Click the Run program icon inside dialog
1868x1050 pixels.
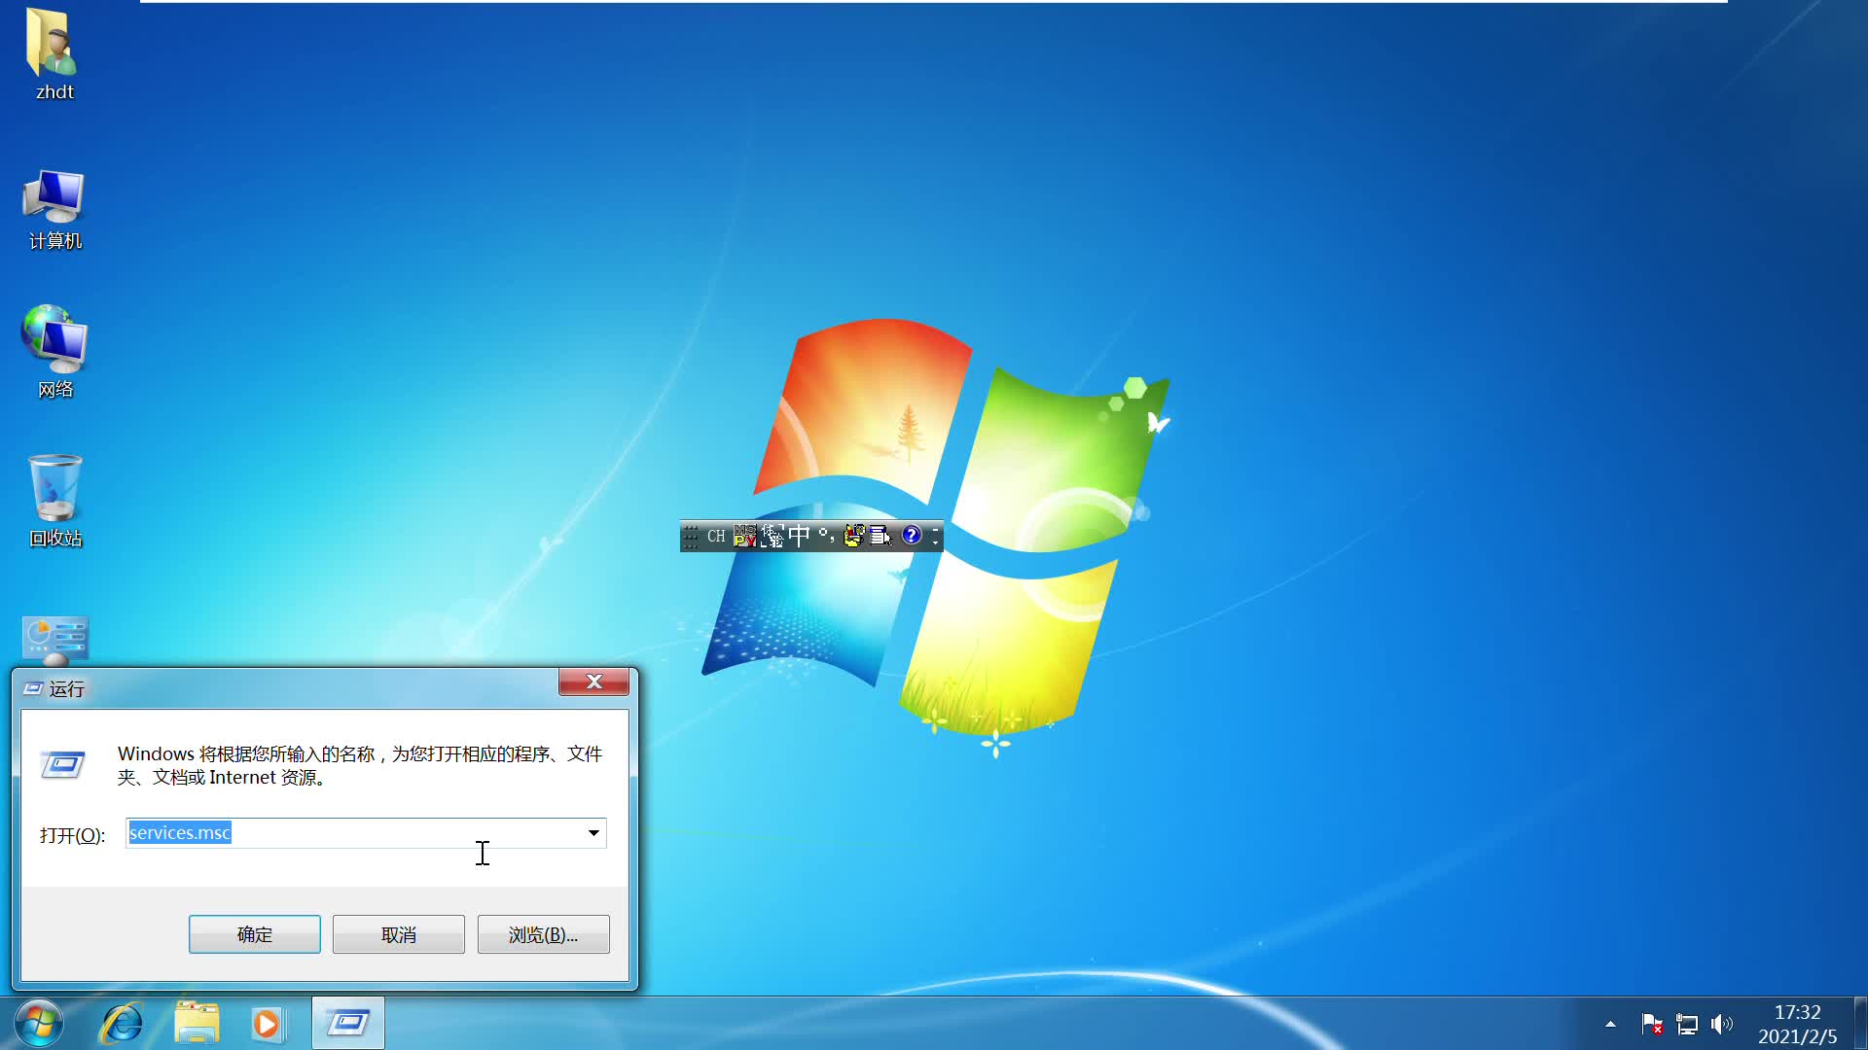pos(63,765)
